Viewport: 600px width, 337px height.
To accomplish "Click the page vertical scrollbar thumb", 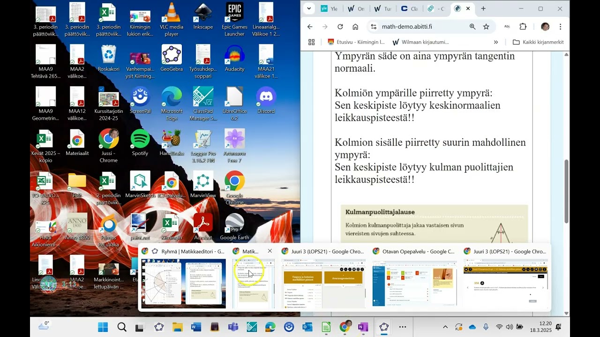I will (x=566, y=191).
